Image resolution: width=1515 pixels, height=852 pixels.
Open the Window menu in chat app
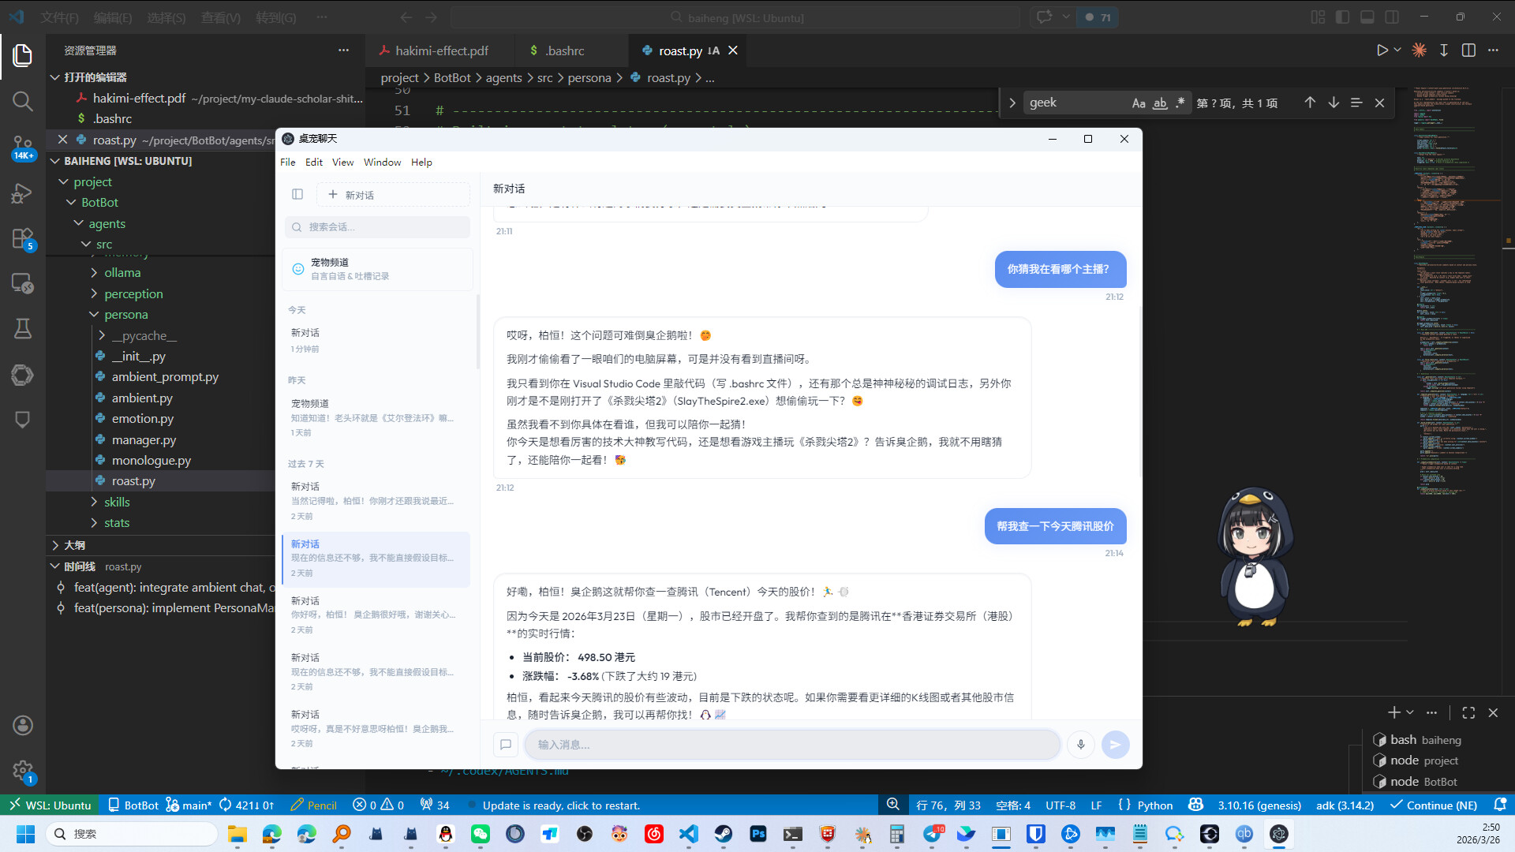pos(382,162)
